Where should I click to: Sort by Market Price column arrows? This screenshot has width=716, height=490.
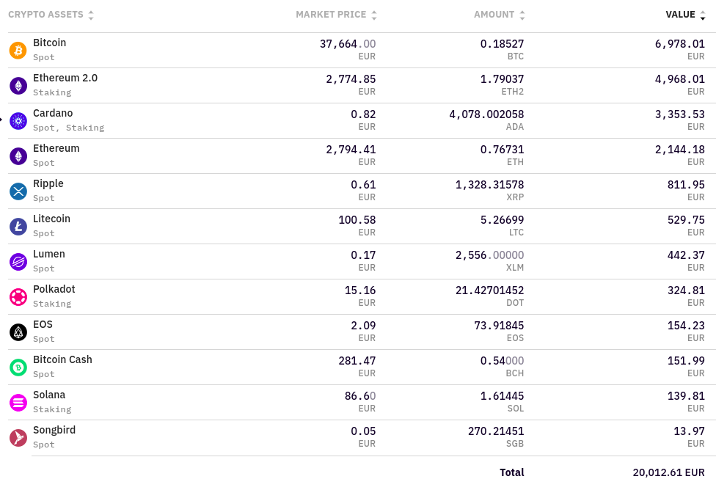pyautogui.click(x=374, y=15)
